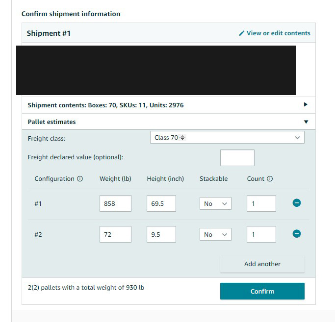Click the small stepper arrows beside Class 70
335x322 pixels.
[x=182, y=138]
